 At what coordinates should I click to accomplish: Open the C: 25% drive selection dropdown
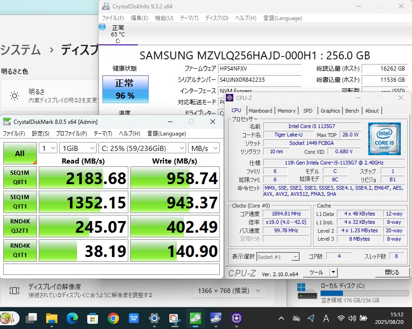[142, 148]
